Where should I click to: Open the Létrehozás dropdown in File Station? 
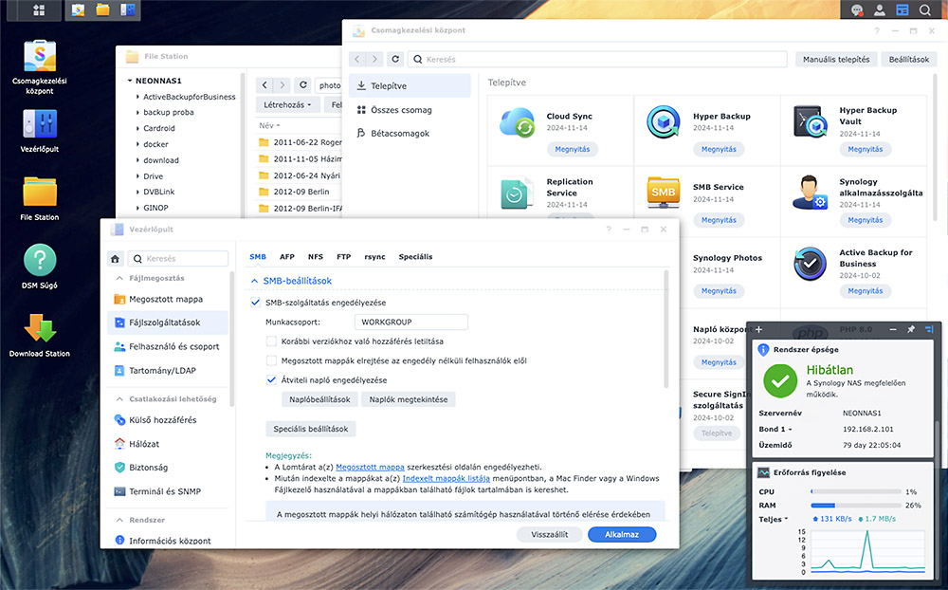click(x=287, y=105)
